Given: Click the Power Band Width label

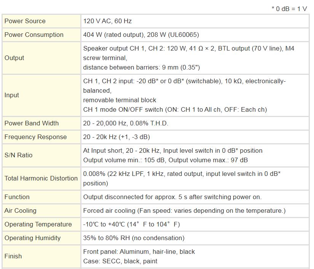Looking at the screenshot, I should (x=32, y=123).
